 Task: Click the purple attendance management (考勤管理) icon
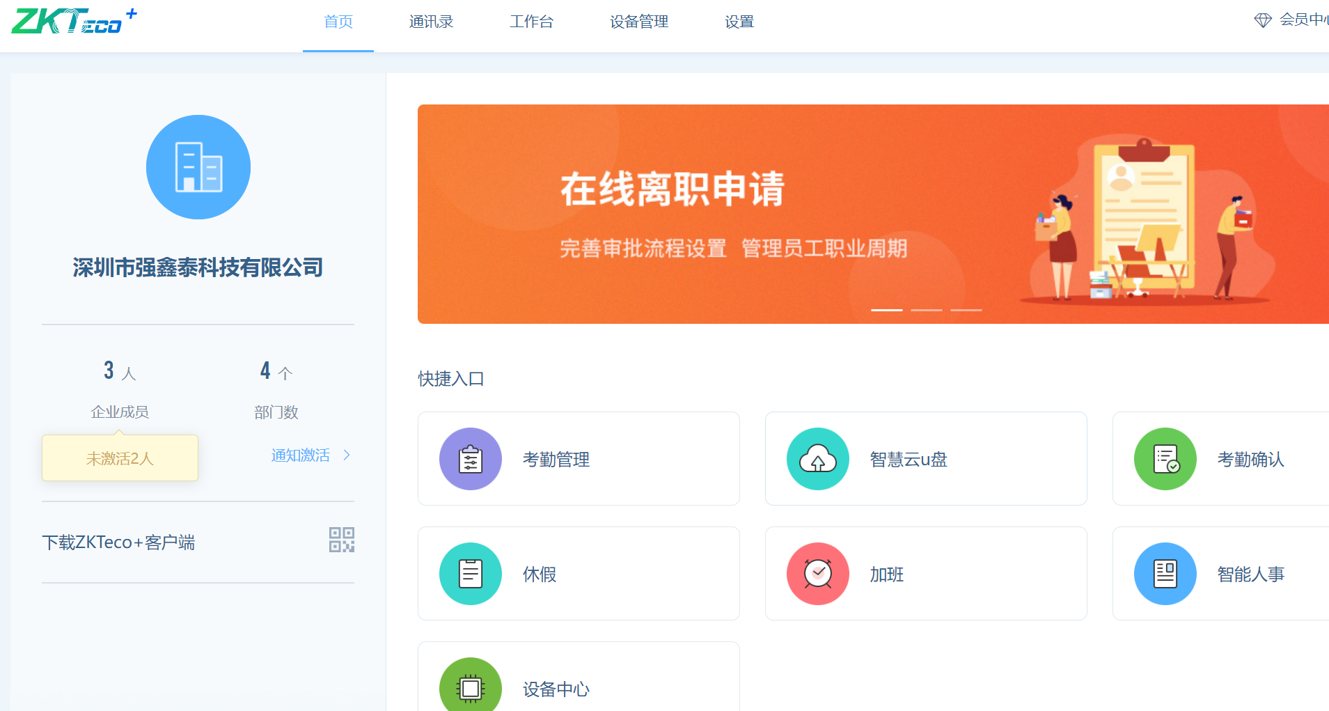pos(470,459)
